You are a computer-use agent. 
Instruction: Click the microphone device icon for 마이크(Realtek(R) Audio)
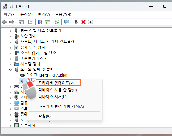pos(22,75)
